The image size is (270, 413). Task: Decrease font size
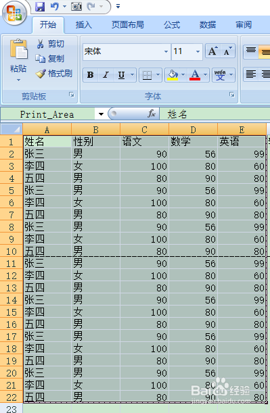(227, 51)
